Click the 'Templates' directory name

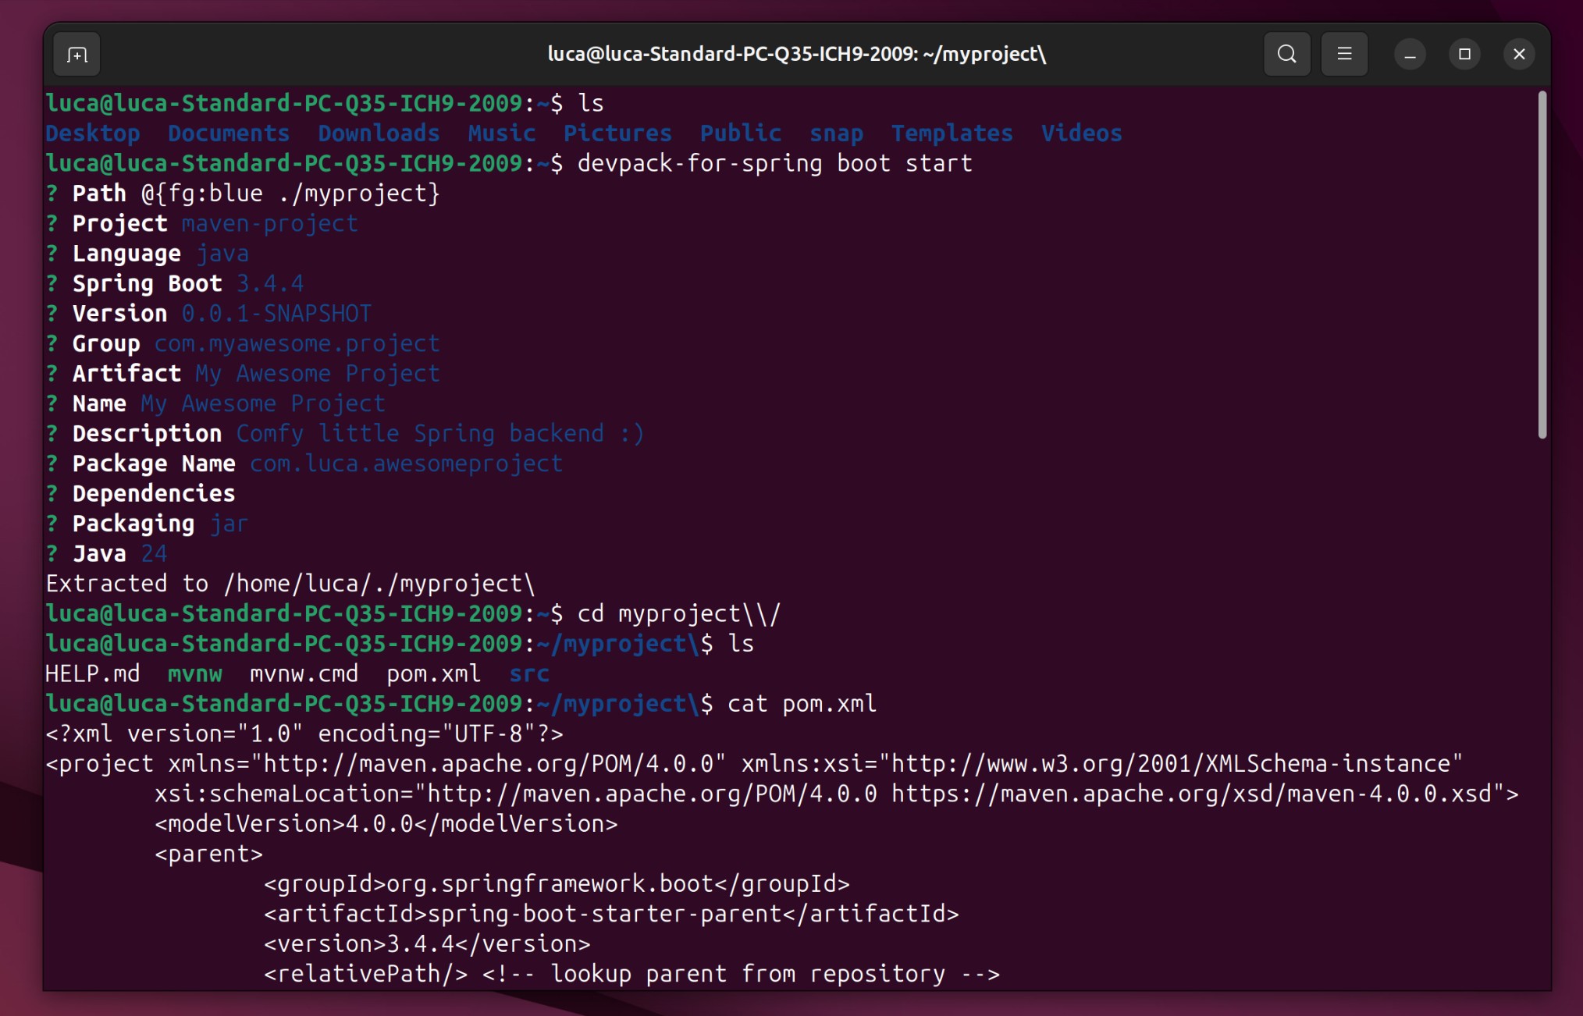click(952, 134)
